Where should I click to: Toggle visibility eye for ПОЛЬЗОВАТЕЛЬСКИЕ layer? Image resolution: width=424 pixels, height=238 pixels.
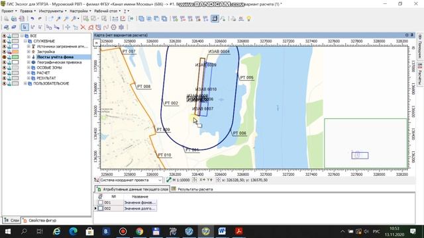pyautogui.click(x=5, y=83)
